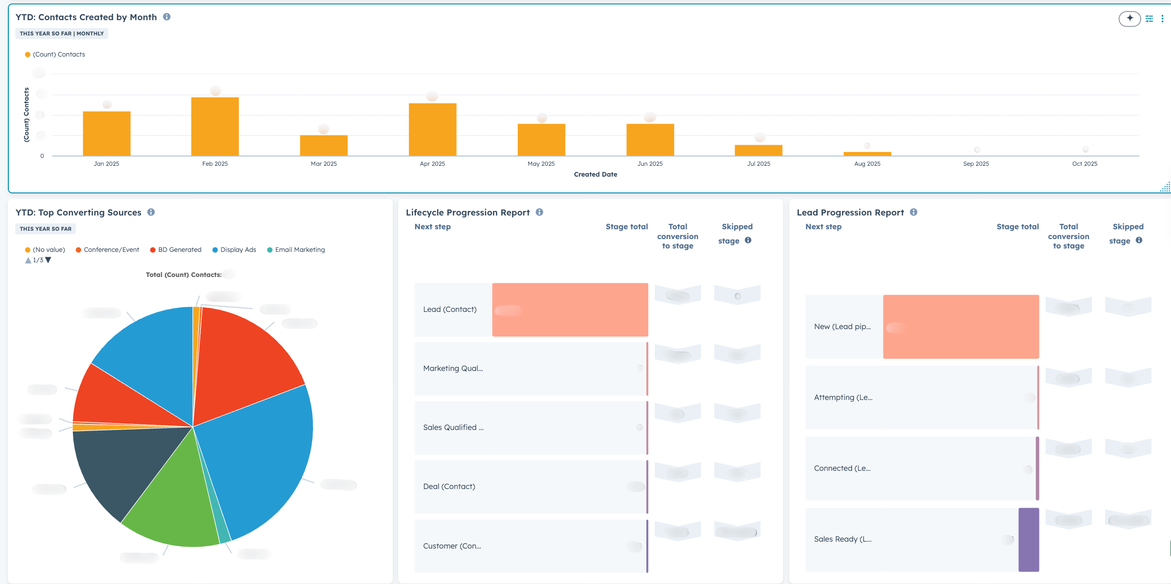Select the Sales Ready purple stage bar
1171x584 pixels.
1028,539
